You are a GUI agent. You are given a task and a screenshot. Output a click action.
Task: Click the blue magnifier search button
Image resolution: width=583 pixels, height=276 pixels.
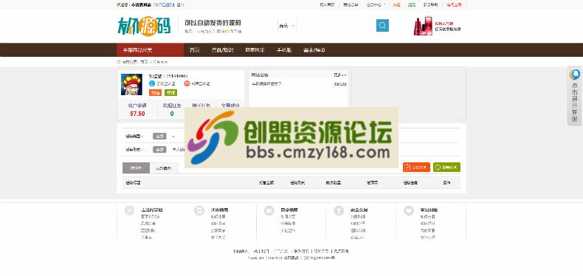coord(382,26)
